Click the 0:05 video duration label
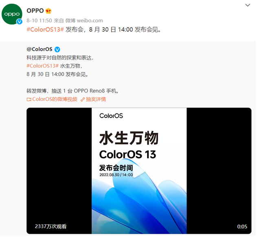 242,226
